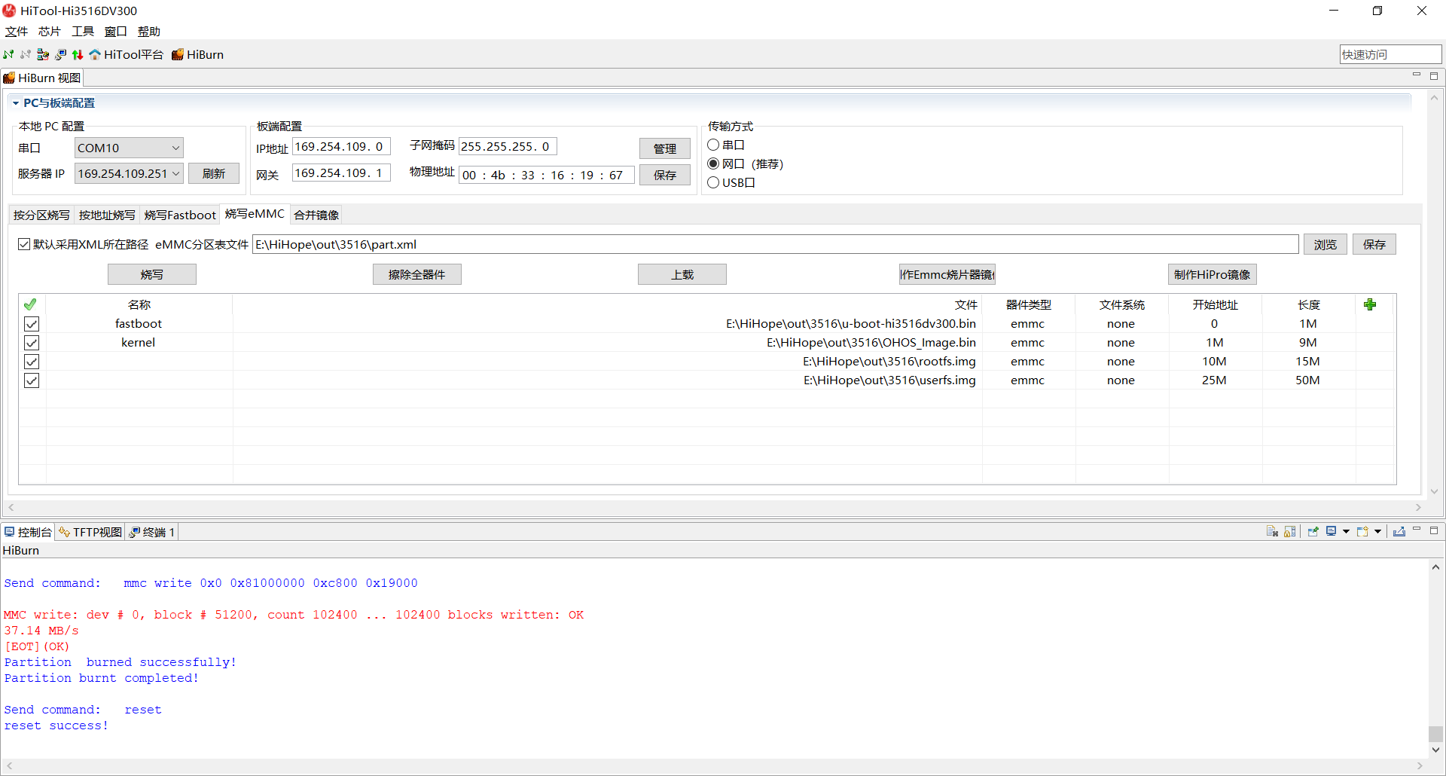Click HiBurn view scrollbar up arrow

click(1434, 98)
